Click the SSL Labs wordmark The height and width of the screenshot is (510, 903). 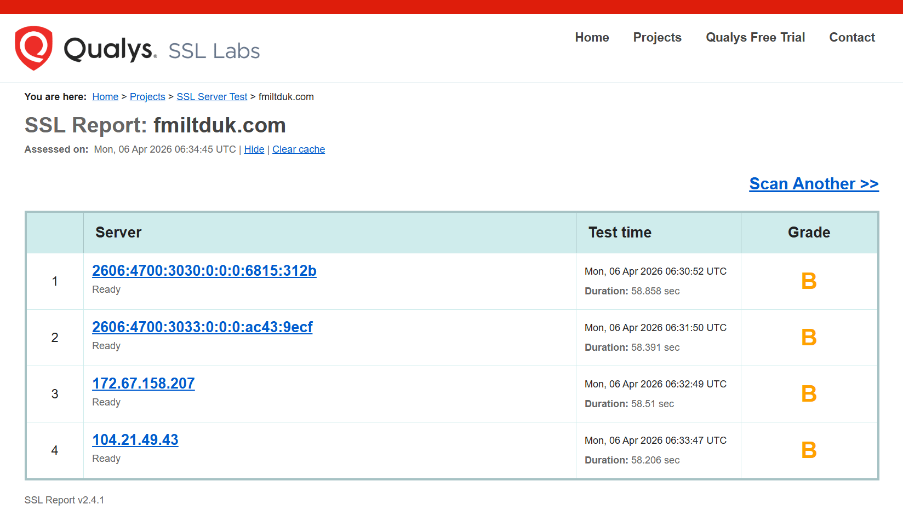pos(214,51)
